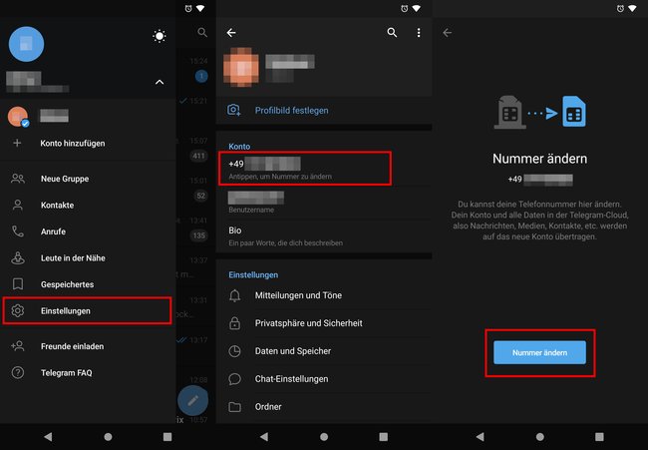Tap phone number to change it
Screen dimensions: 648x450
click(305, 168)
